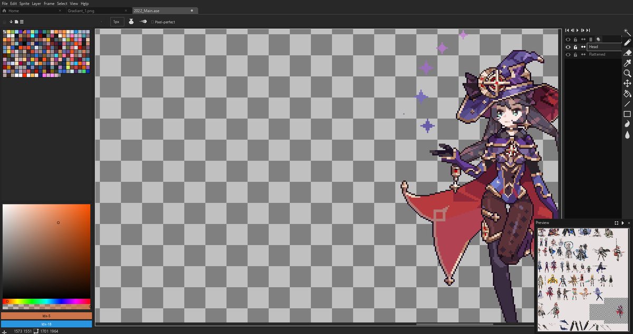Jump to the last frame
The image size is (633, 334).
click(588, 31)
